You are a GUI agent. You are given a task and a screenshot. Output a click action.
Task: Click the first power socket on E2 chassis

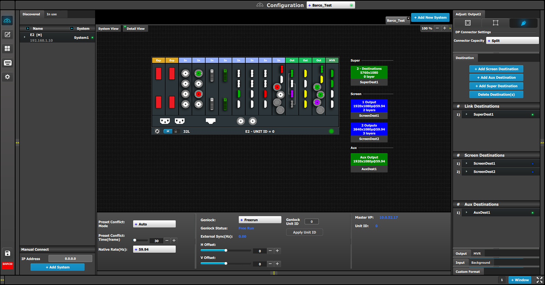click(x=165, y=121)
